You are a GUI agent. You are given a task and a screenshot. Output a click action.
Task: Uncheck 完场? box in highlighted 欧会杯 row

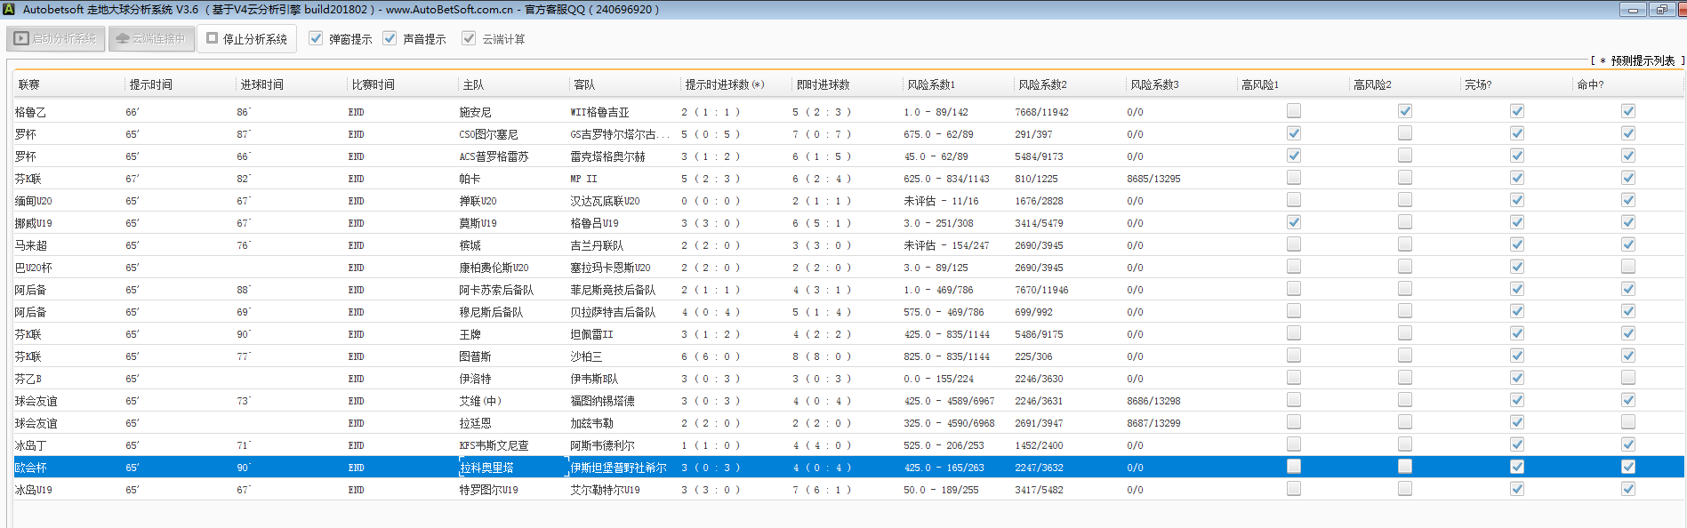[x=1517, y=467]
